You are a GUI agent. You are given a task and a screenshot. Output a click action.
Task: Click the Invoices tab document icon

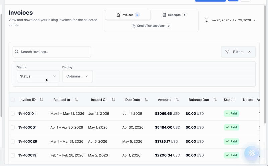point(118,15)
